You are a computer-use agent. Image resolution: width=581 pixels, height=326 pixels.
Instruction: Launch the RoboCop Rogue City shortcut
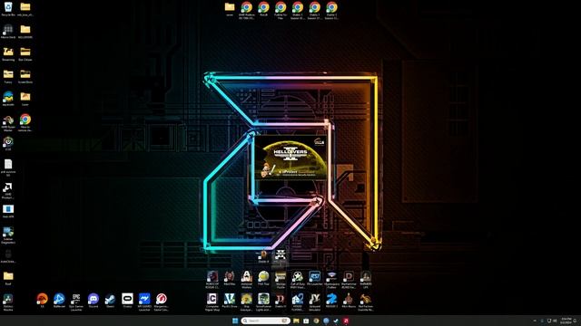point(212,279)
